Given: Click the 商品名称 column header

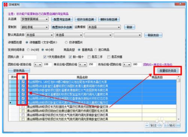Looking at the screenshot, I should point(82,77).
